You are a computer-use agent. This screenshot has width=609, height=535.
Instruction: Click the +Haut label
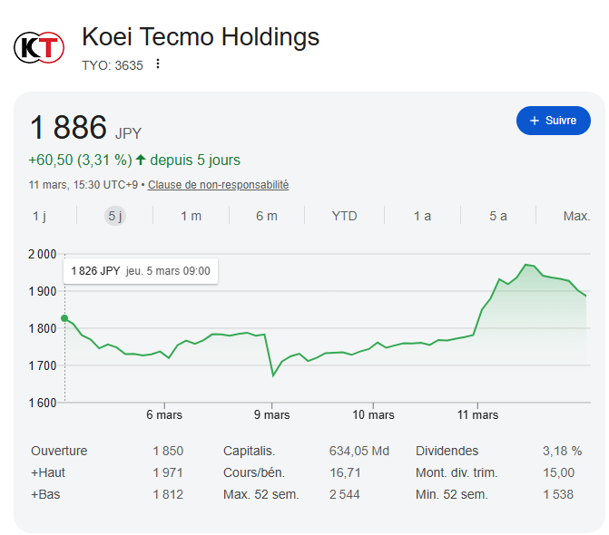48,472
